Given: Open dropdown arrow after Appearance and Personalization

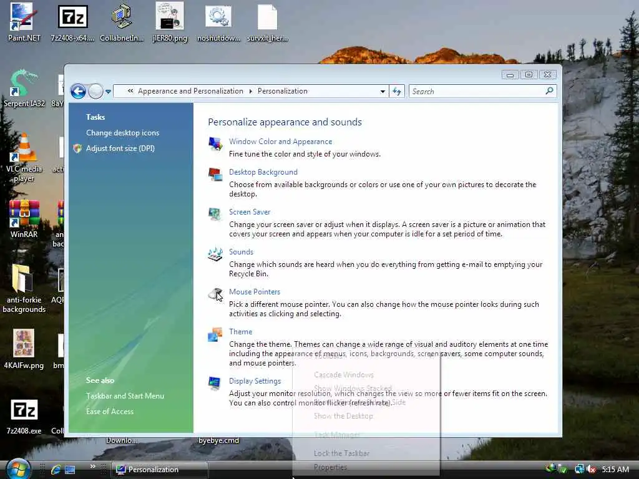Looking at the screenshot, I should tap(251, 91).
